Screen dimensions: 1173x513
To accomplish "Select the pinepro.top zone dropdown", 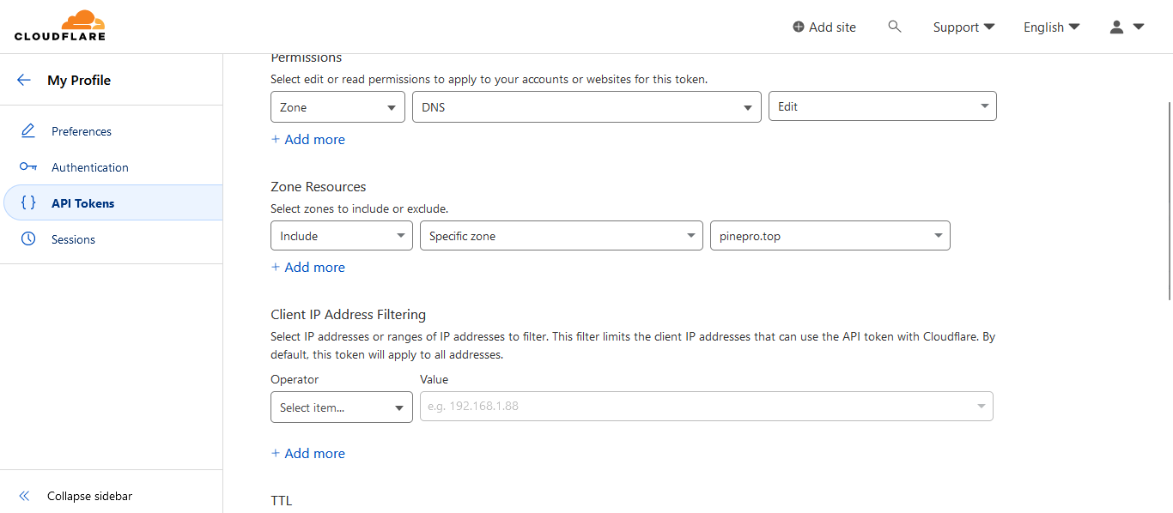I will point(830,236).
